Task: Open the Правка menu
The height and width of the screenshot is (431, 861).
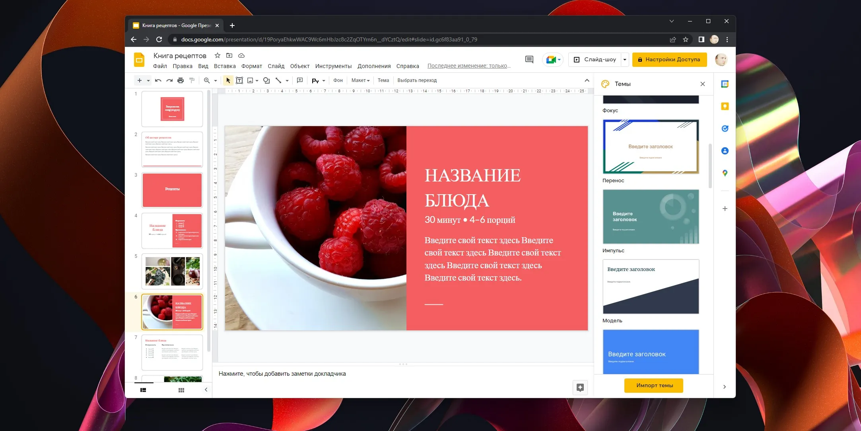Action: click(183, 66)
